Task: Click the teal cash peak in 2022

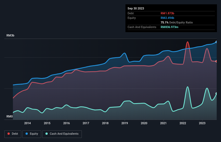Action: point(187,87)
